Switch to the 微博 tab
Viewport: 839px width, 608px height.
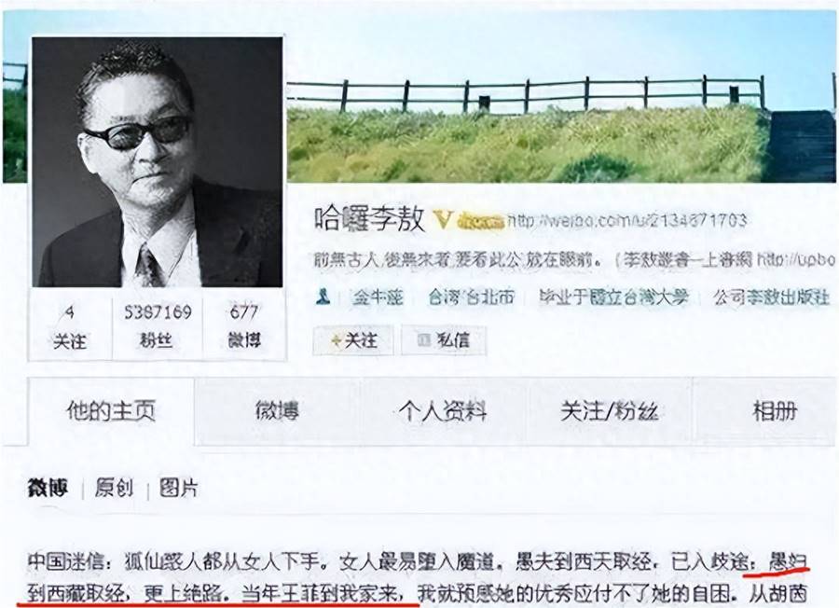click(277, 410)
